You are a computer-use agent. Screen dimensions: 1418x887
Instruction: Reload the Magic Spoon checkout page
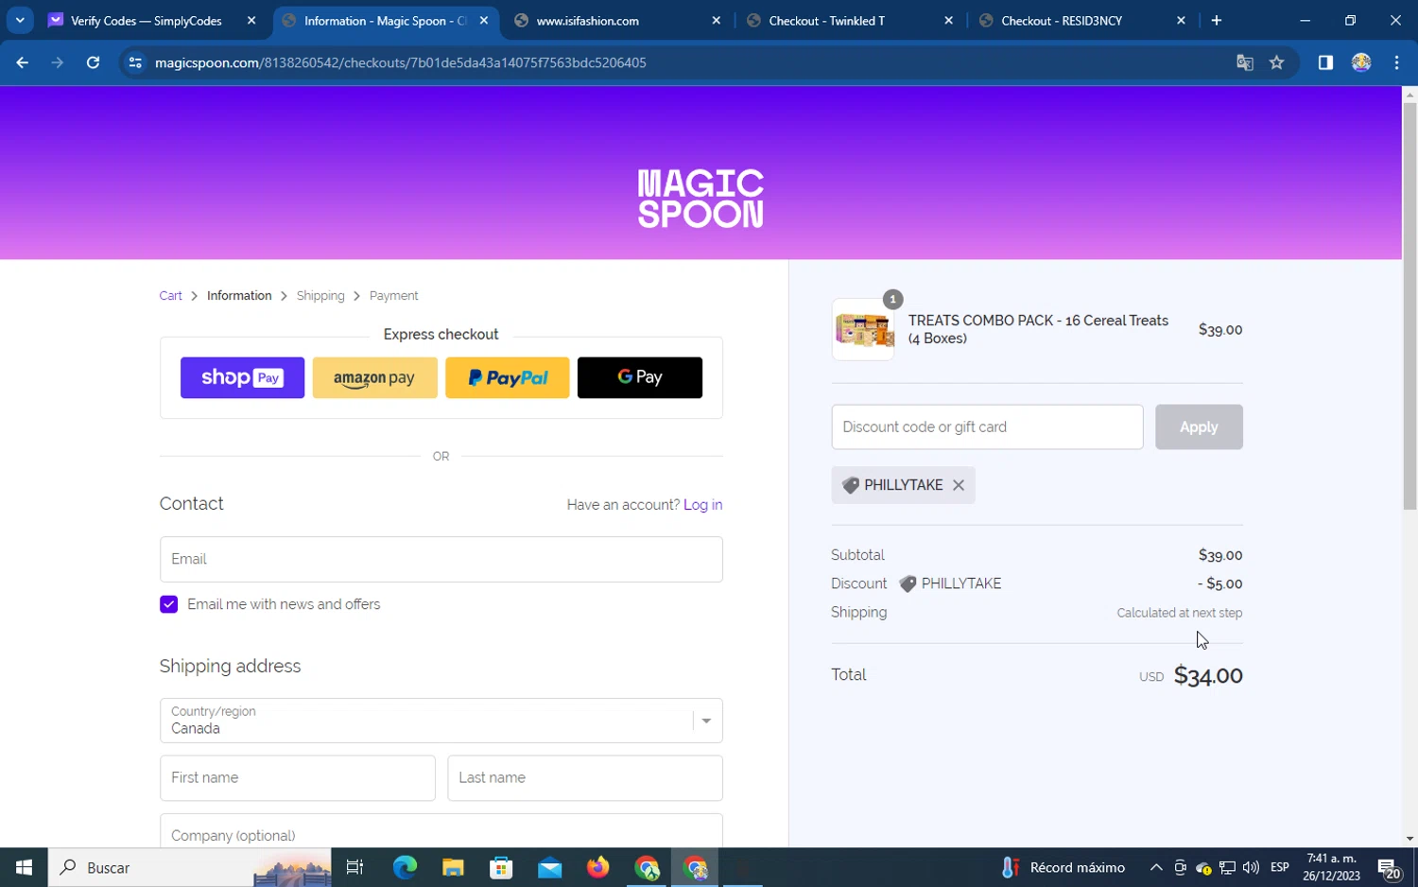[93, 62]
